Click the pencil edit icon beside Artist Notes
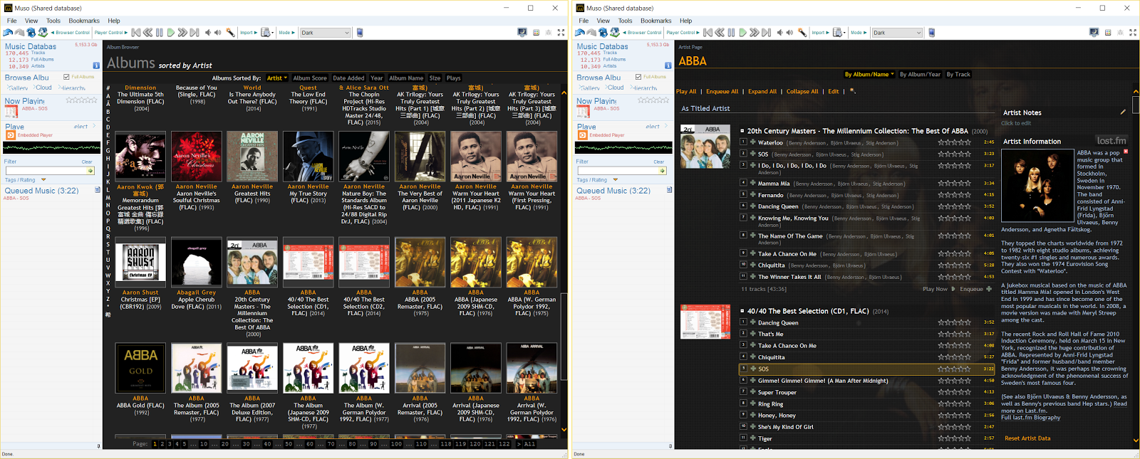1140x459 pixels. coord(1123,112)
